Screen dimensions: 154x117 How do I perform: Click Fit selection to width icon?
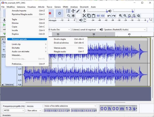(x=130, y=16)
